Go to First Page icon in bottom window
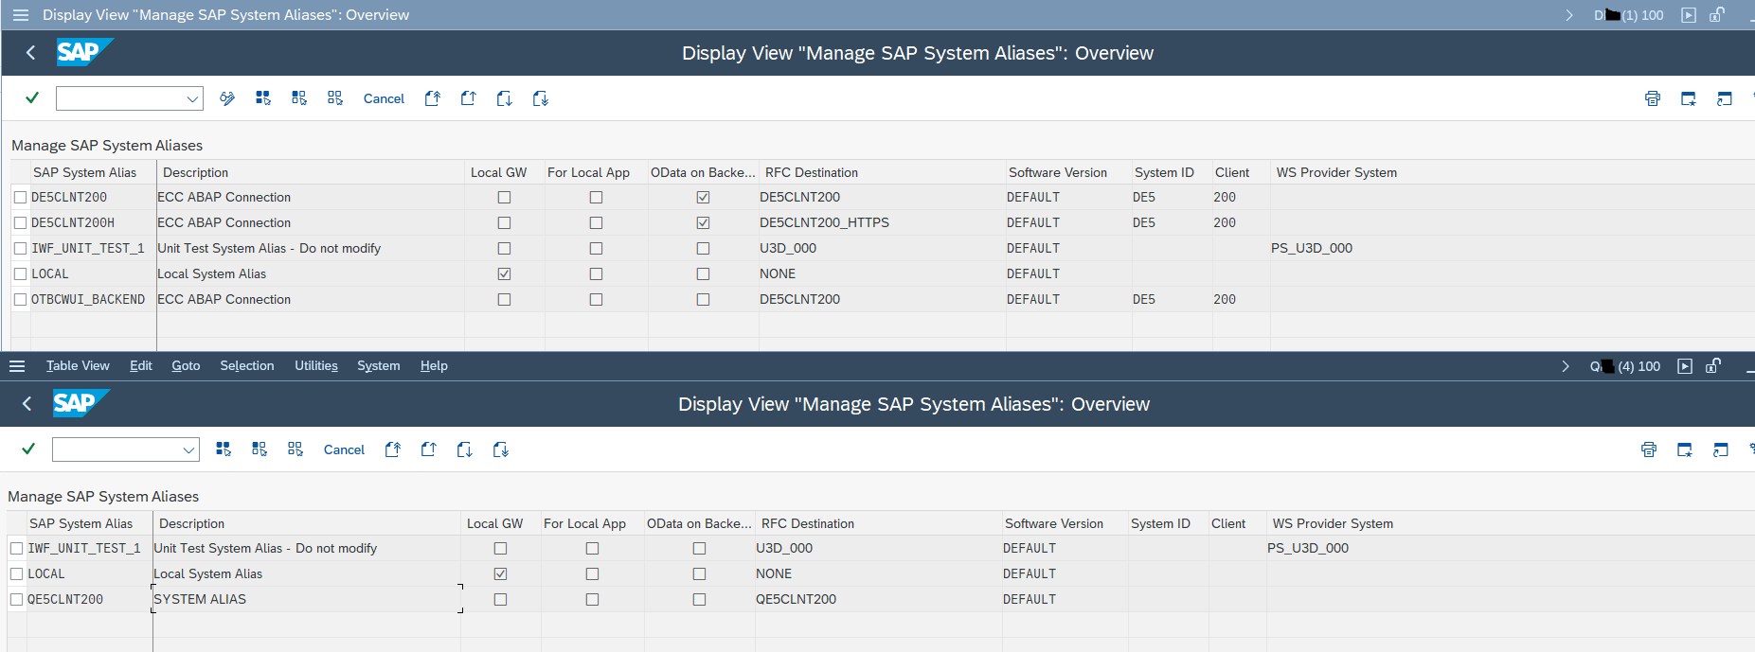 point(393,449)
